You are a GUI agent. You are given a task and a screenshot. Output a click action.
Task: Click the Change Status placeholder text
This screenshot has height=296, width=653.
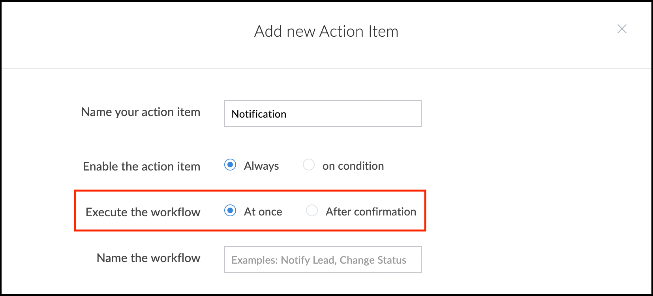pyautogui.click(x=373, y=260)
